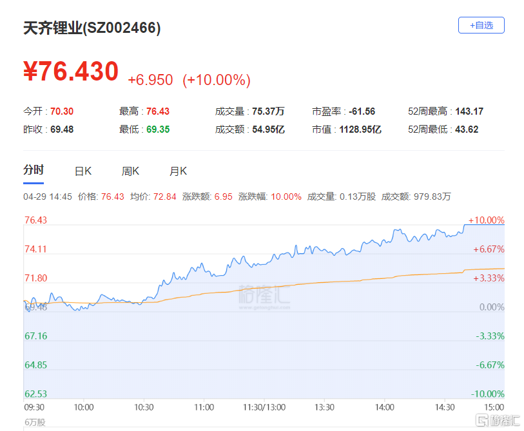Screen dimensions: 524x431
Task: Click the +10.00% top right axis label
Action: point(486,220)
